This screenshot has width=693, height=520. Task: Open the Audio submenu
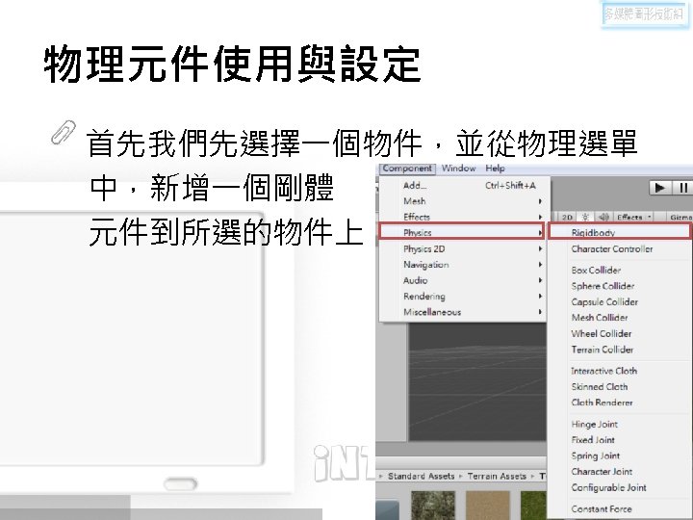click(463, 280)
